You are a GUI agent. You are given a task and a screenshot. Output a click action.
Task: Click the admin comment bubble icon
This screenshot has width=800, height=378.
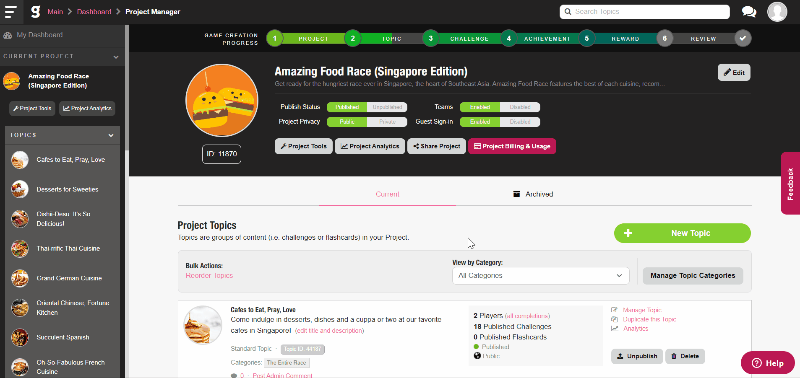click(234, 375)
